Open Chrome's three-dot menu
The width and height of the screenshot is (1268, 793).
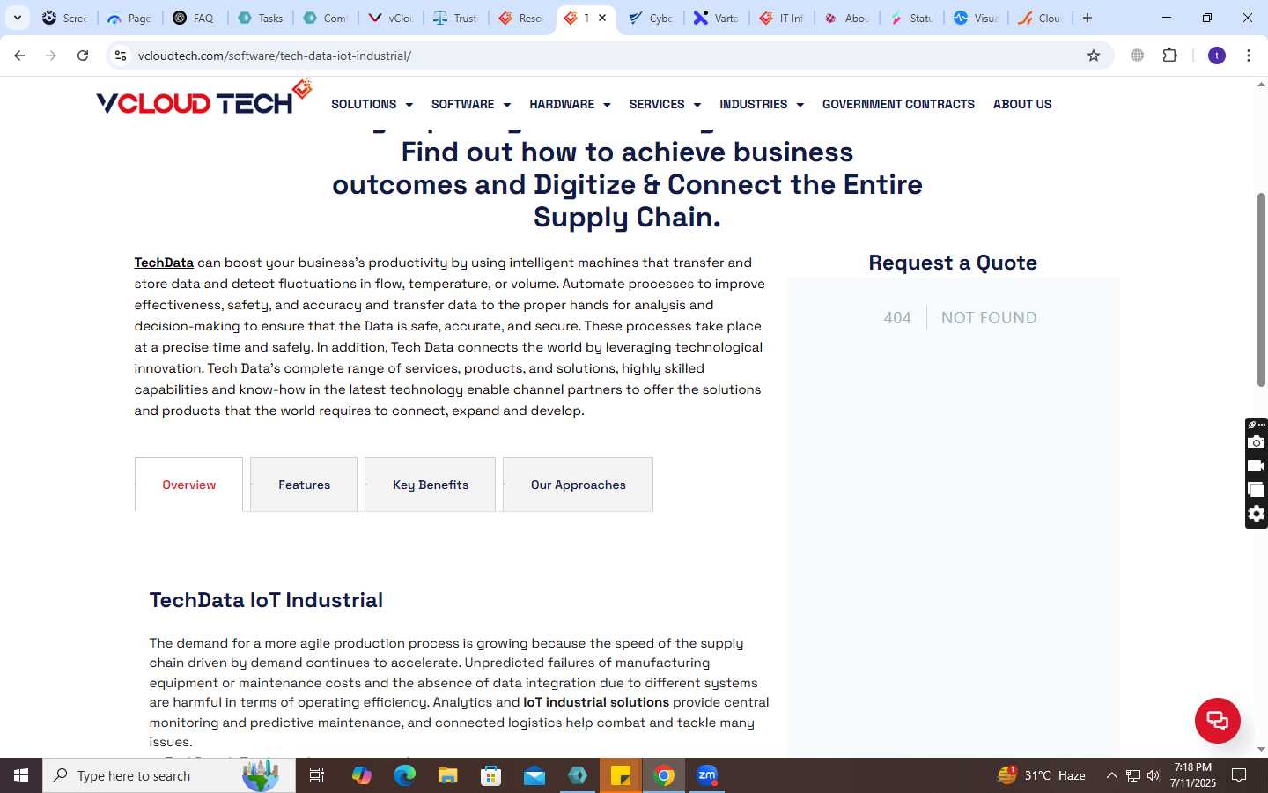pos(1249,56)
